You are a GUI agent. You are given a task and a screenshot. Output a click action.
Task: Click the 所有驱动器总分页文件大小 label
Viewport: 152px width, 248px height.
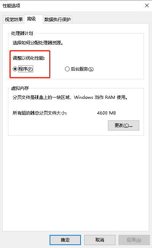(40, 113)
